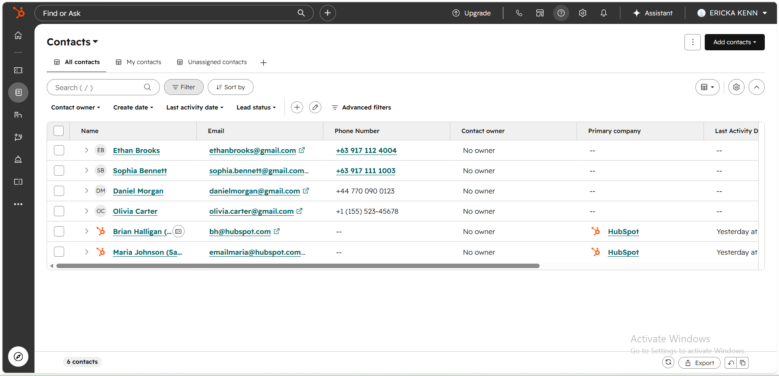Open the Sophia Bennett contact record
This screenshot has width=779, height=376.
140,171
